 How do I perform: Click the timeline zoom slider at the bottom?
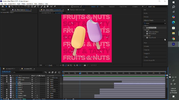[x=66, y=99]
